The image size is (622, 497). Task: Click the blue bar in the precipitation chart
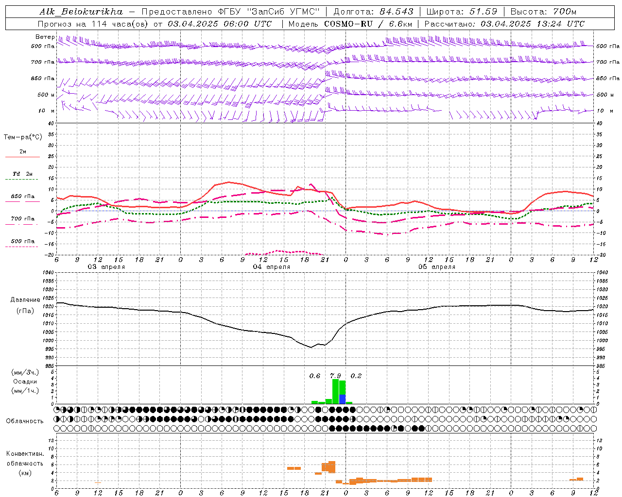[342, 399]
